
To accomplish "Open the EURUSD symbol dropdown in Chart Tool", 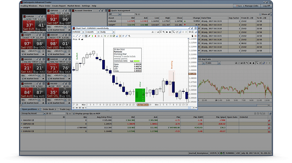I will pos(83,32).
